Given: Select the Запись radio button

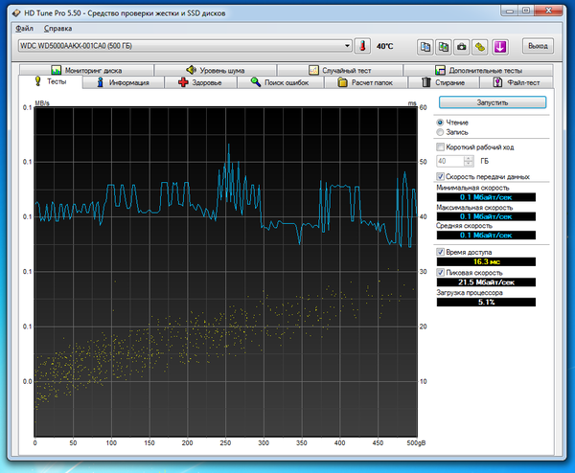Looking at the screenshot, I should click(x=441, y=132).
